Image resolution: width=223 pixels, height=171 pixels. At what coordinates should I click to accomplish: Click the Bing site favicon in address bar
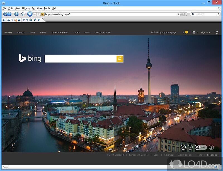[x=42, y=14]
